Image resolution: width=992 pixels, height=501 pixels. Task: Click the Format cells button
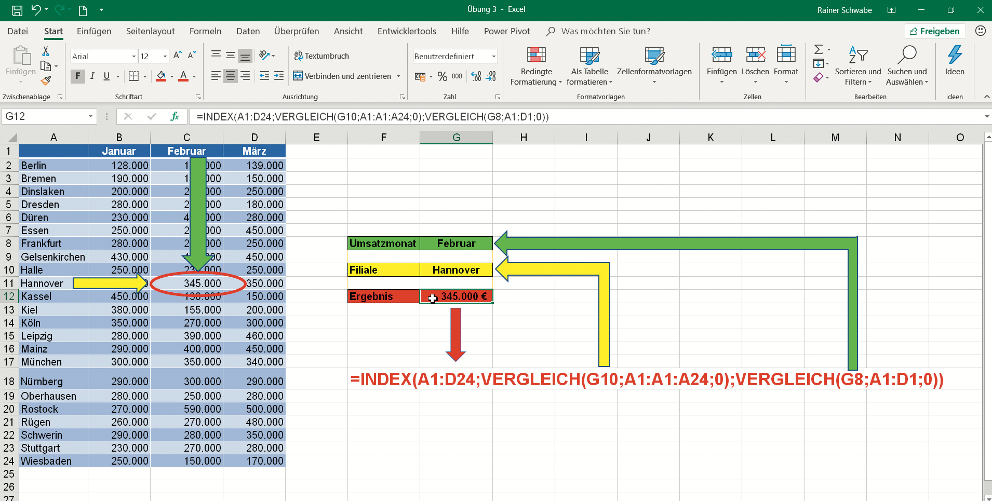pos(786,65)
